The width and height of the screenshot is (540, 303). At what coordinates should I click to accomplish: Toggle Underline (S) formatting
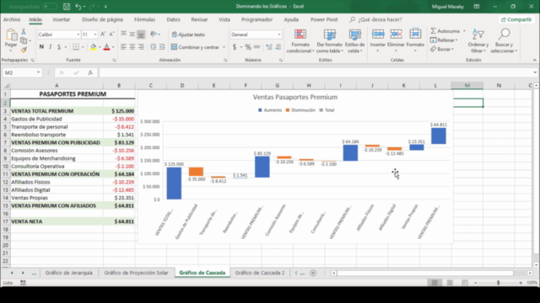[x=59, y=47]
